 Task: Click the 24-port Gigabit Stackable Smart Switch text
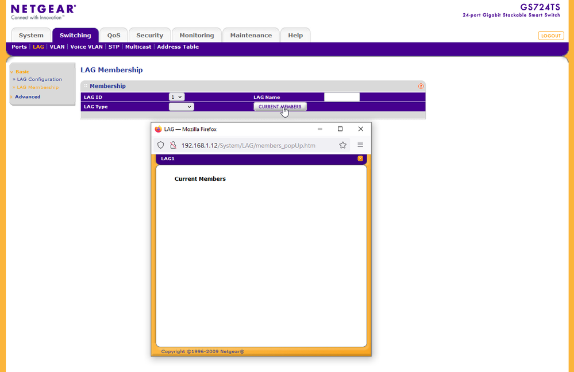(x=511, y=15)
